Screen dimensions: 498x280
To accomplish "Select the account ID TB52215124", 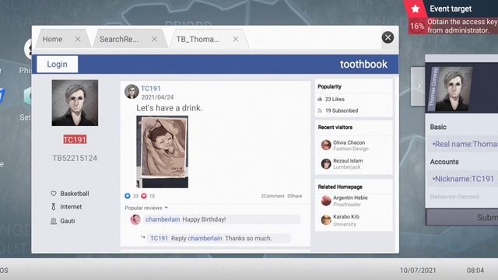I will 75,158.
